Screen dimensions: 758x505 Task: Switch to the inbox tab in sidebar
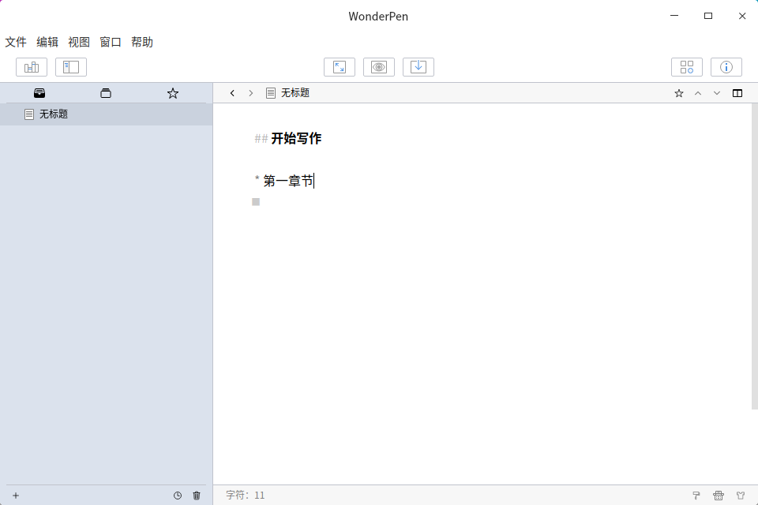(39, 93)
